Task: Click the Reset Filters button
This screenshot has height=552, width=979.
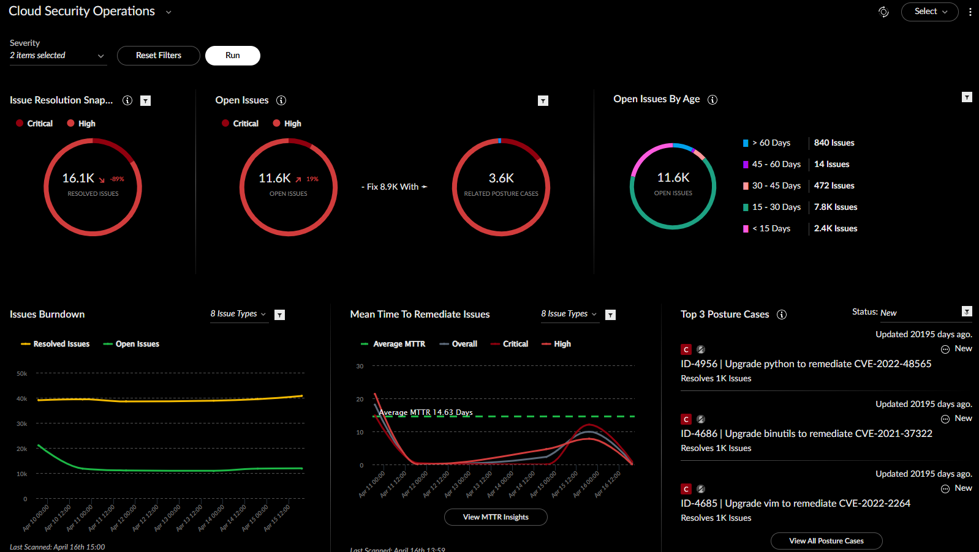Action: pos(159,56)
